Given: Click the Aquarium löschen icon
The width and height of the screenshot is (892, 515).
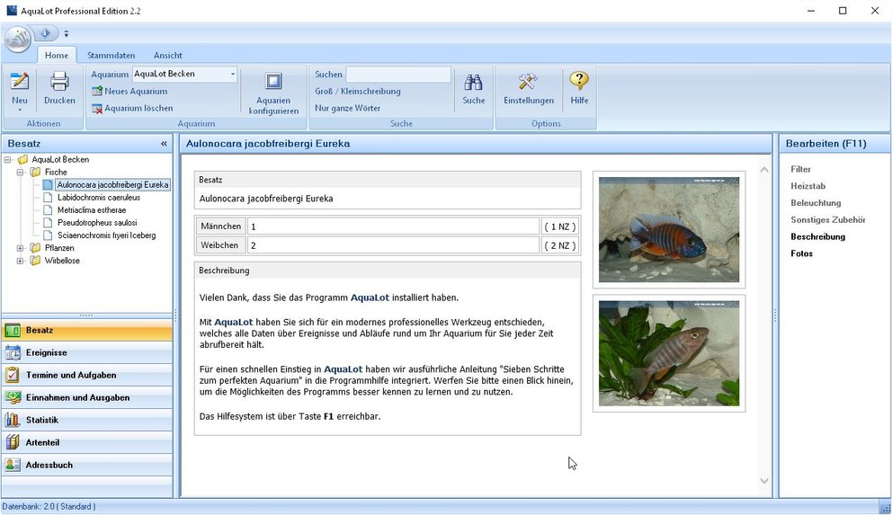Looking at the screenshot, I should [x=97, y=108].
